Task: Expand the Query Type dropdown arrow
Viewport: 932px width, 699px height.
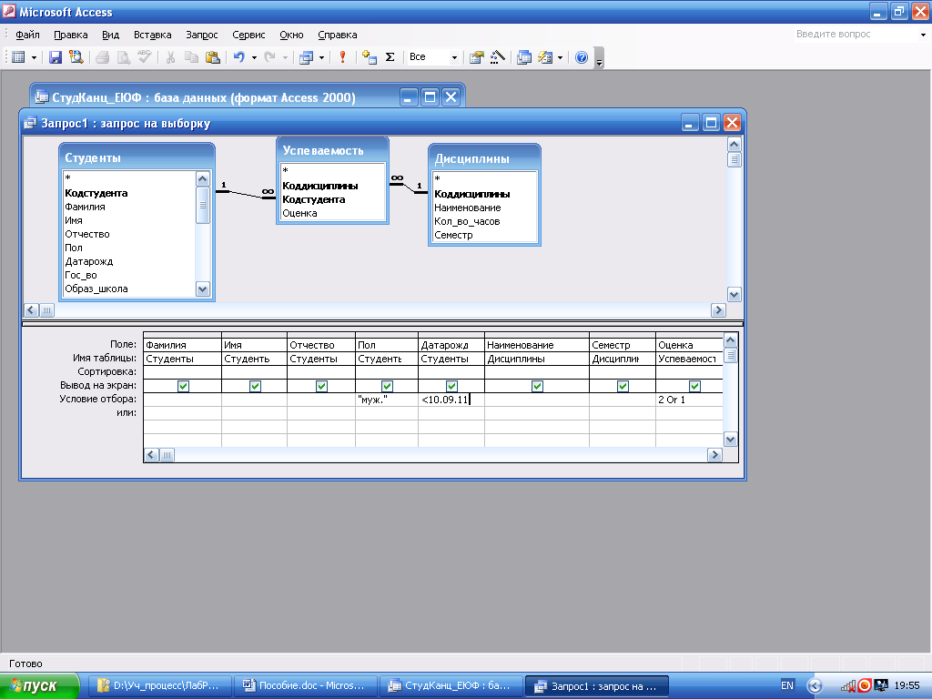Action: [321, 57]
